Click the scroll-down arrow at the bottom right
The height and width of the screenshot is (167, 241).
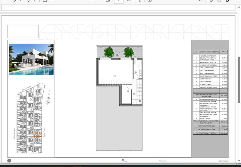(239, 161)
